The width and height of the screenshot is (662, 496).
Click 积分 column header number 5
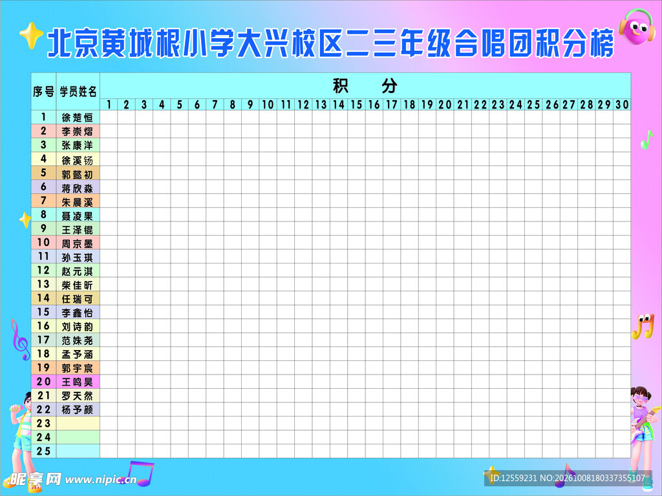pyautogui.click(x=180, y=104)
